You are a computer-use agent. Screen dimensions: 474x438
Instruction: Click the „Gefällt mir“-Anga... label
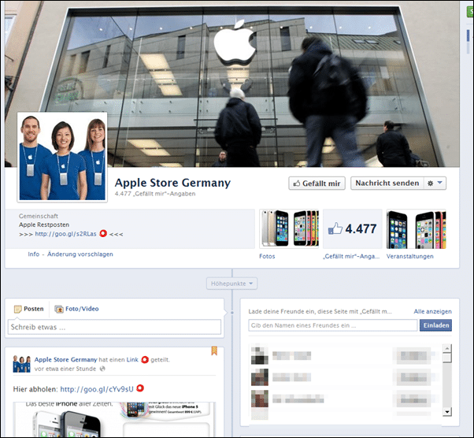[351, 256]
